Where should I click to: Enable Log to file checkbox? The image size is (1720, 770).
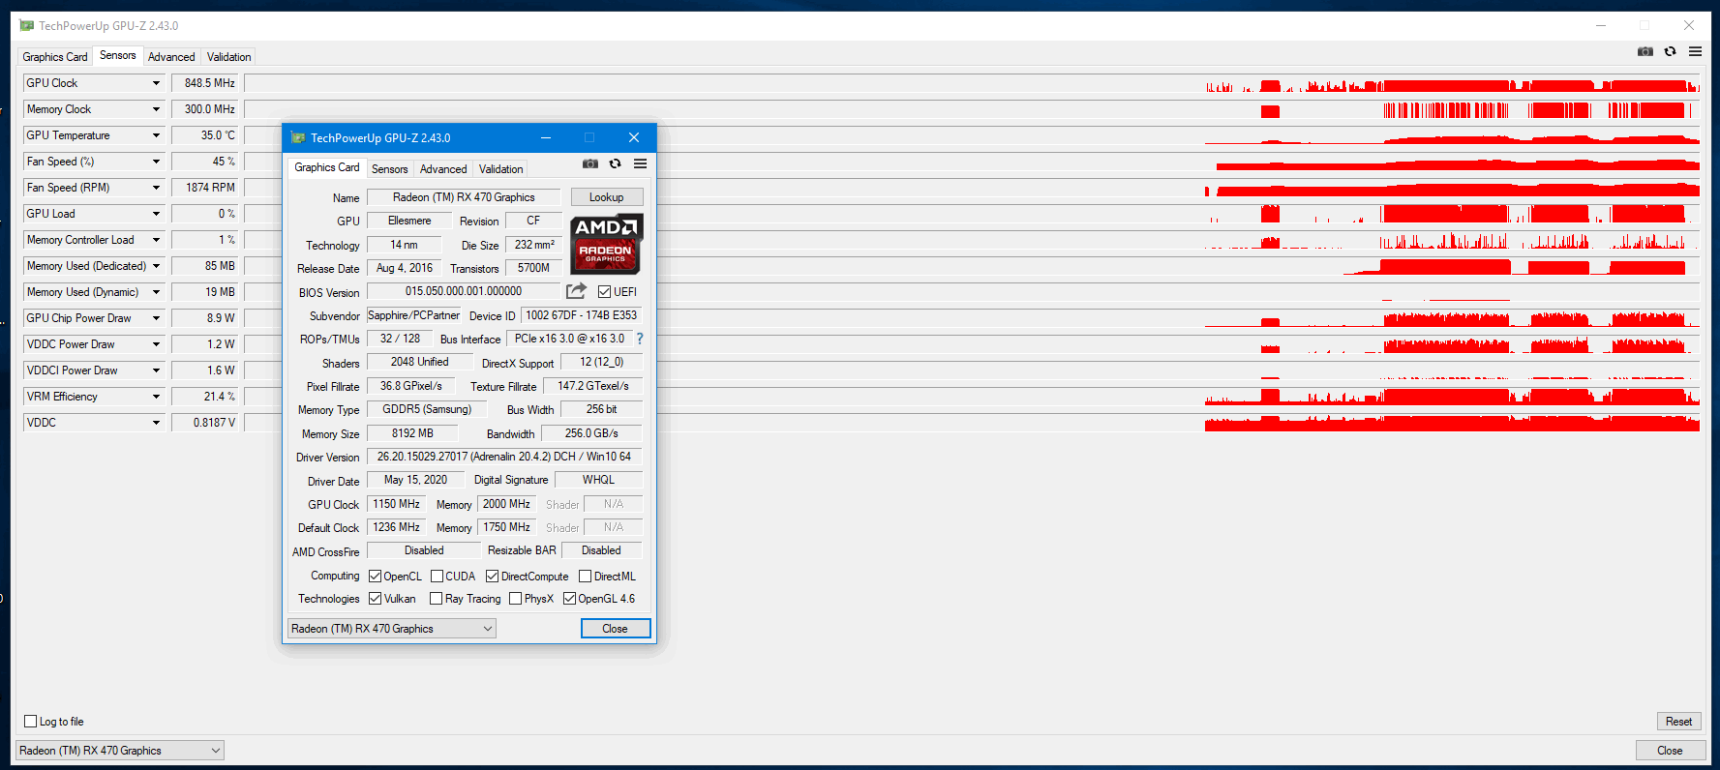click(x=31, y=721)
